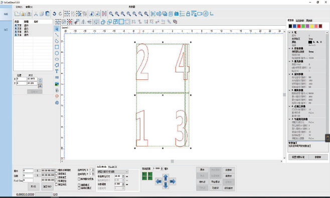Click the Paste clipboard icon
Viewport: 330px width, 198px height.
48,14
